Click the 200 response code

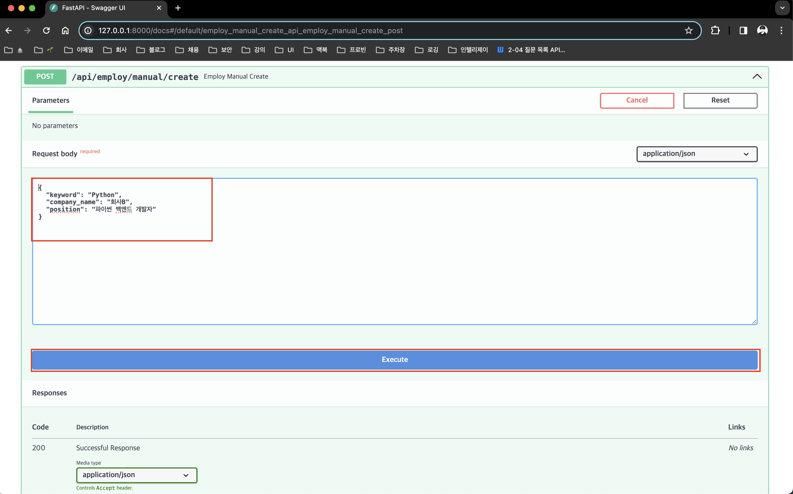coord(39,448)
